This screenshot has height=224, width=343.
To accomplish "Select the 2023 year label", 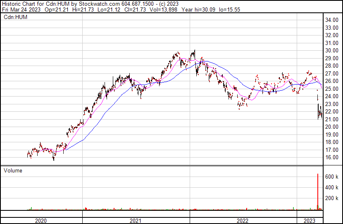I will [x=309, y=221].
